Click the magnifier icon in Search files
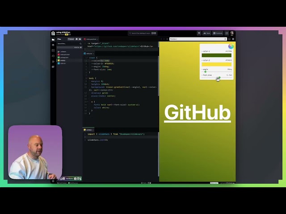This screenshot has height=214, width=286. (x=80, y=44)
